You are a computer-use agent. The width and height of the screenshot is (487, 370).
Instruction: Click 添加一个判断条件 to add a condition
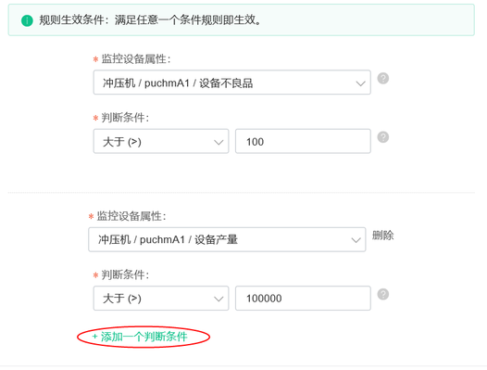tap(144, 337)
